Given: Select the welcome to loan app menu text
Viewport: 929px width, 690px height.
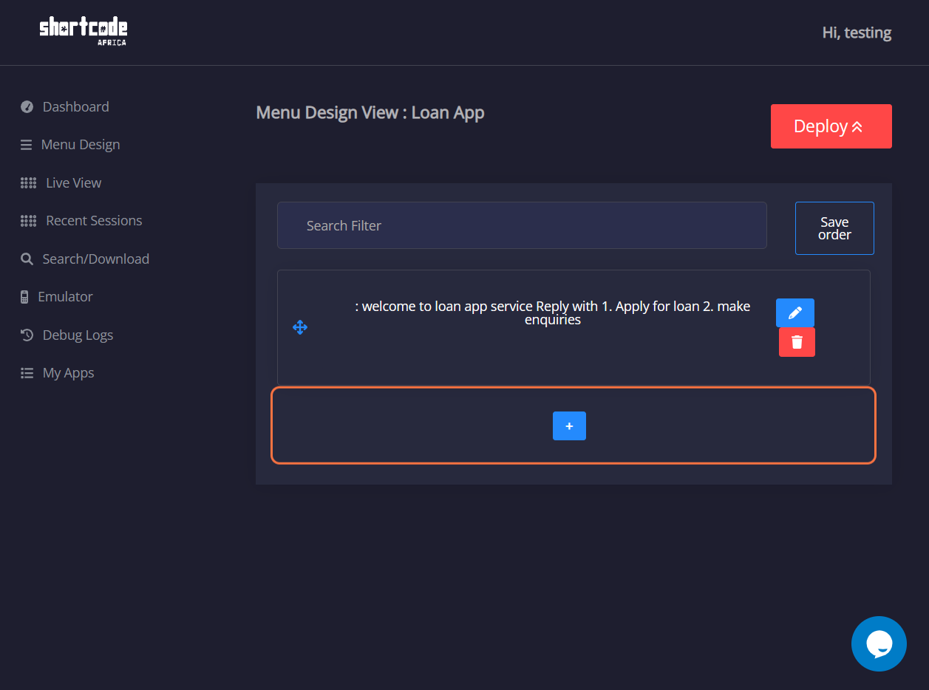Looking at the screenshot, I should click(x=553, y=313).
